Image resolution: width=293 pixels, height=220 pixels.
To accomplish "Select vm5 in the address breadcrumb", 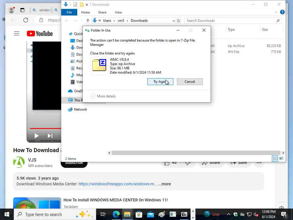I will click(x=121, y=21).
